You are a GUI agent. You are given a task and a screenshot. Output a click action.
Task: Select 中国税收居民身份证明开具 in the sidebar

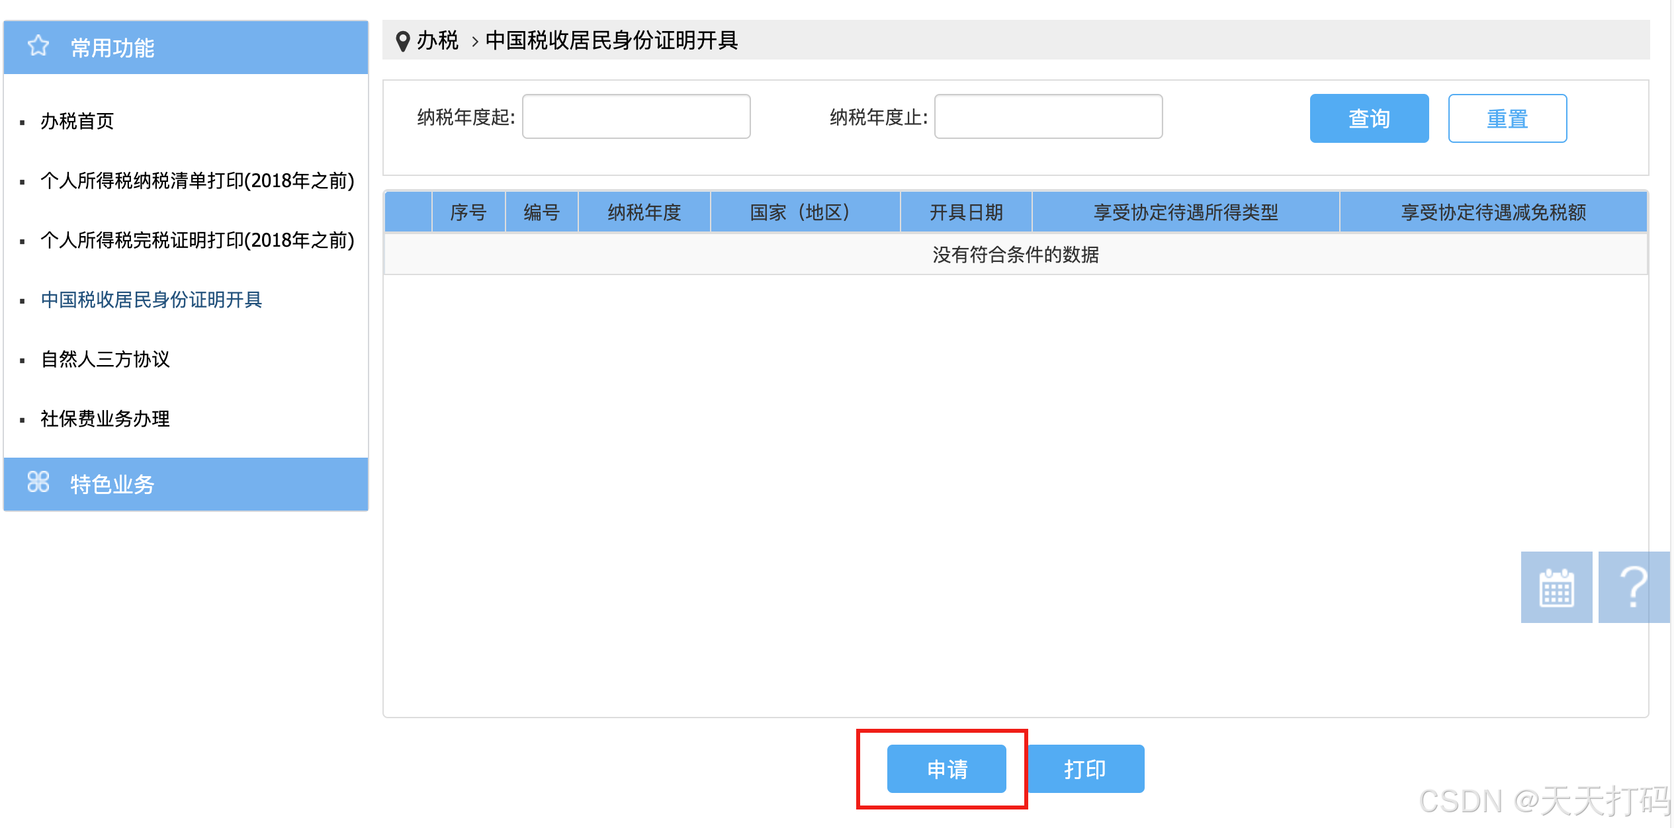[x=152, y=300]
